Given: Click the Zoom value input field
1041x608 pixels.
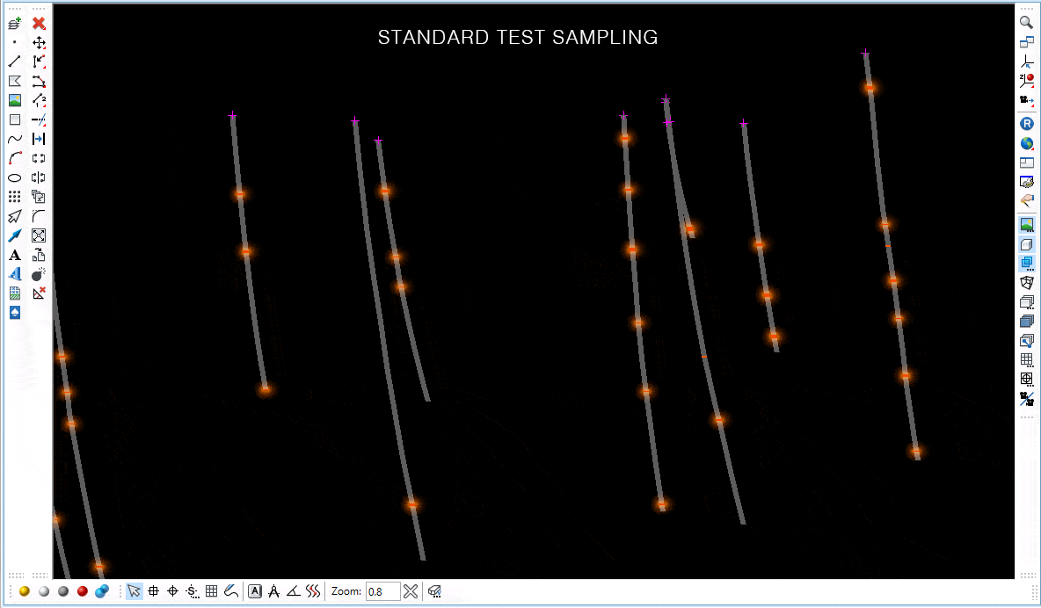Looking at the screenshot, I should tap(383, 590).
